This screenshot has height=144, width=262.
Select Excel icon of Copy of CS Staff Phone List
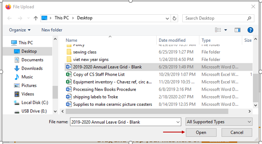[69, 74]
